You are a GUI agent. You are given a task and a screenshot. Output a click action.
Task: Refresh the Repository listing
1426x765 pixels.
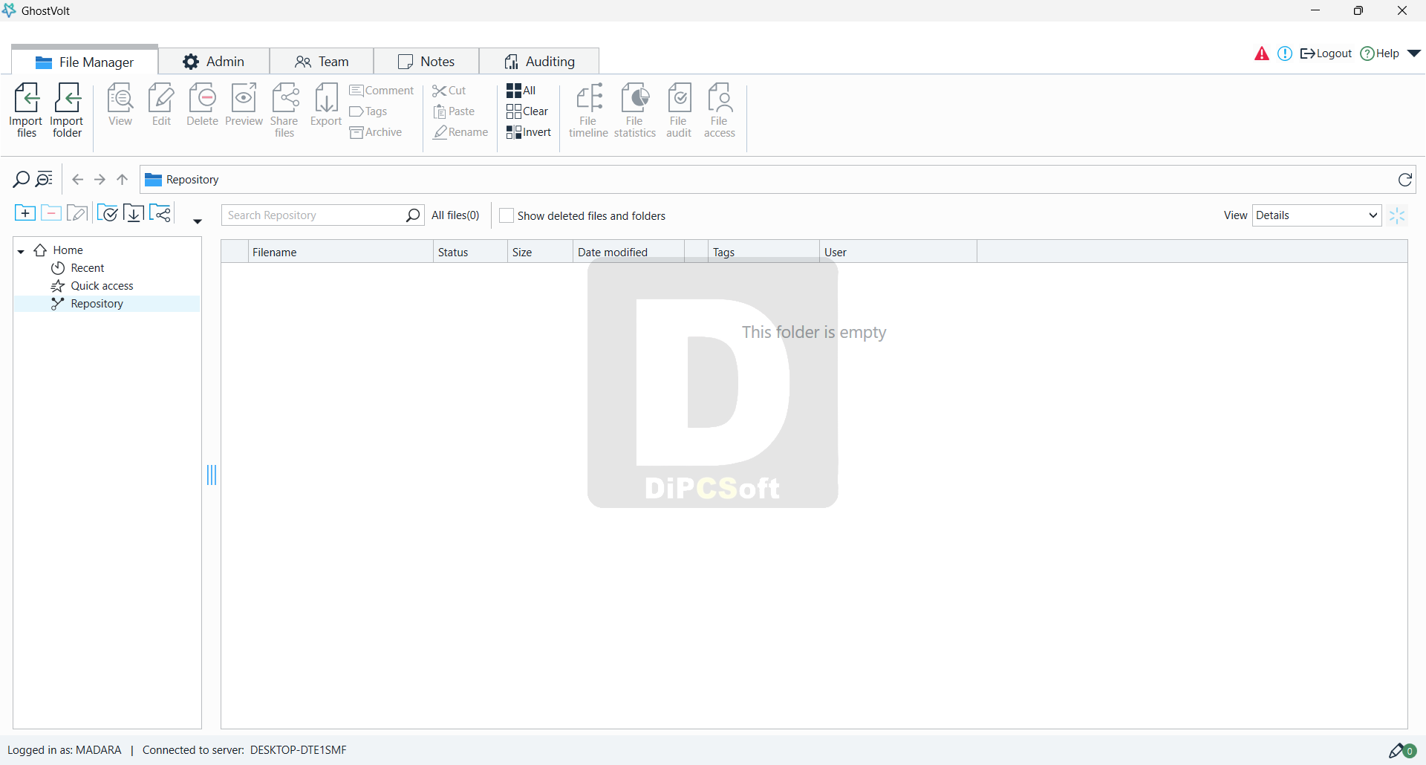(x=1405, y=180)
